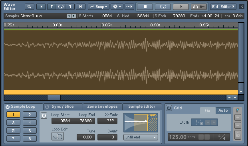The image size is (248, 146).
Task: Open the gear command menu
Action: pos(117,7)
